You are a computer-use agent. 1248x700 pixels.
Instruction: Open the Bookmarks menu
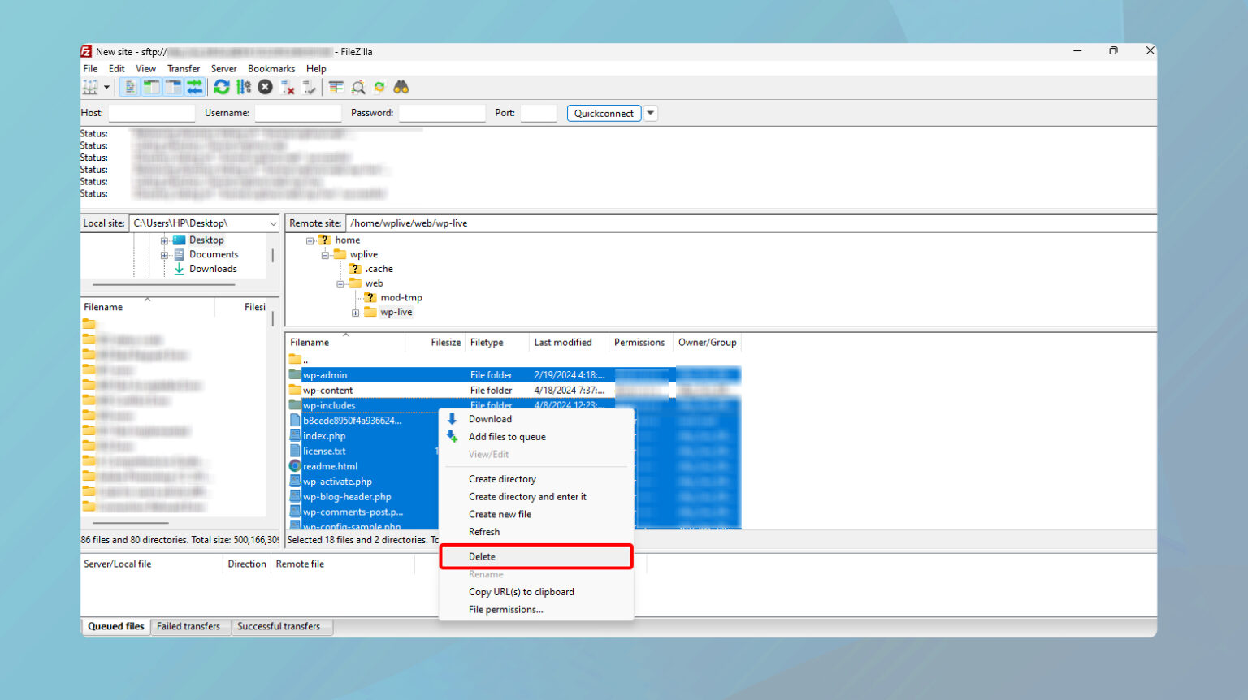pyautogui.click(x=271, y=69)
